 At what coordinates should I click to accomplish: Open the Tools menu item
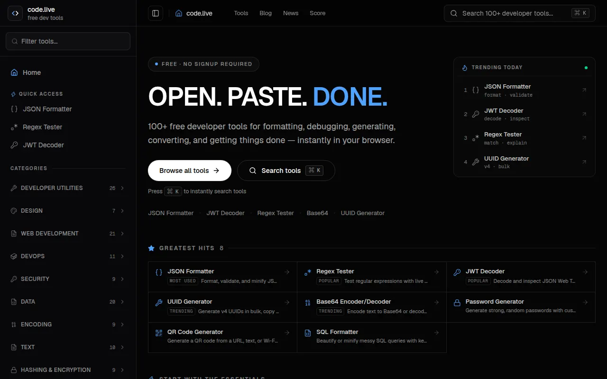coord(241,13)
